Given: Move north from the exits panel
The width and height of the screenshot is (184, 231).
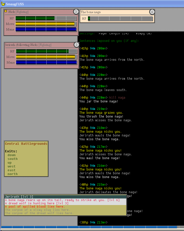Looking at the screenshot, I should (x=13, y=174).
